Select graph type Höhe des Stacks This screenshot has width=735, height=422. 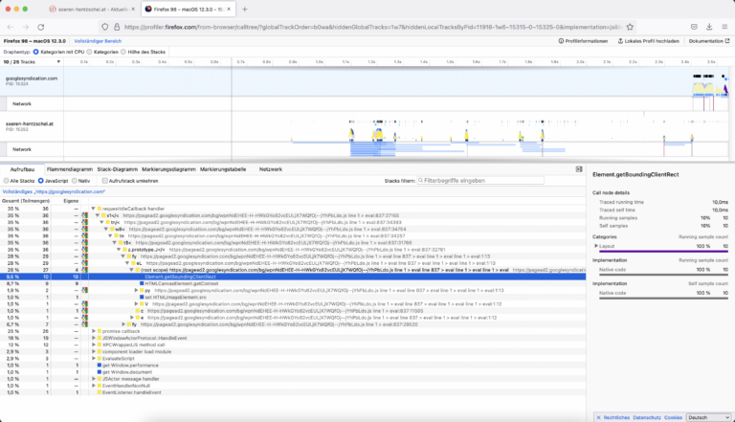tap(123, 52)
